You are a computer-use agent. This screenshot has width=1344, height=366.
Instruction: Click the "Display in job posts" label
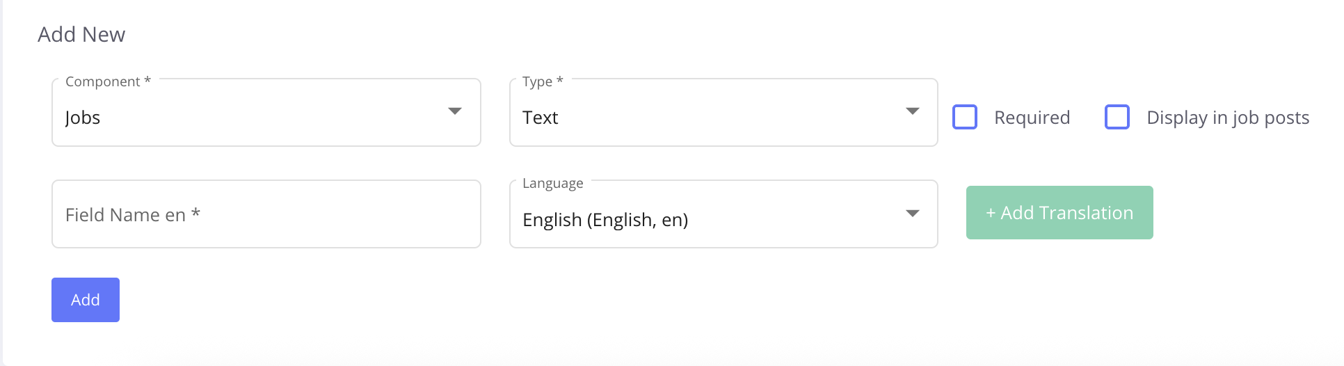point(1227,118)
